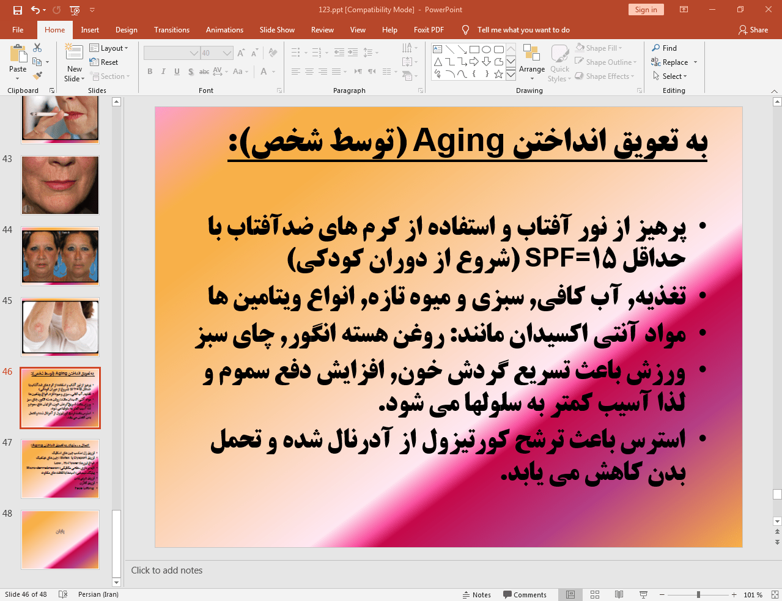Toggle the Comments pane in status bar
782x601 pixels.
pyautogui.click(x=525, y=595)
